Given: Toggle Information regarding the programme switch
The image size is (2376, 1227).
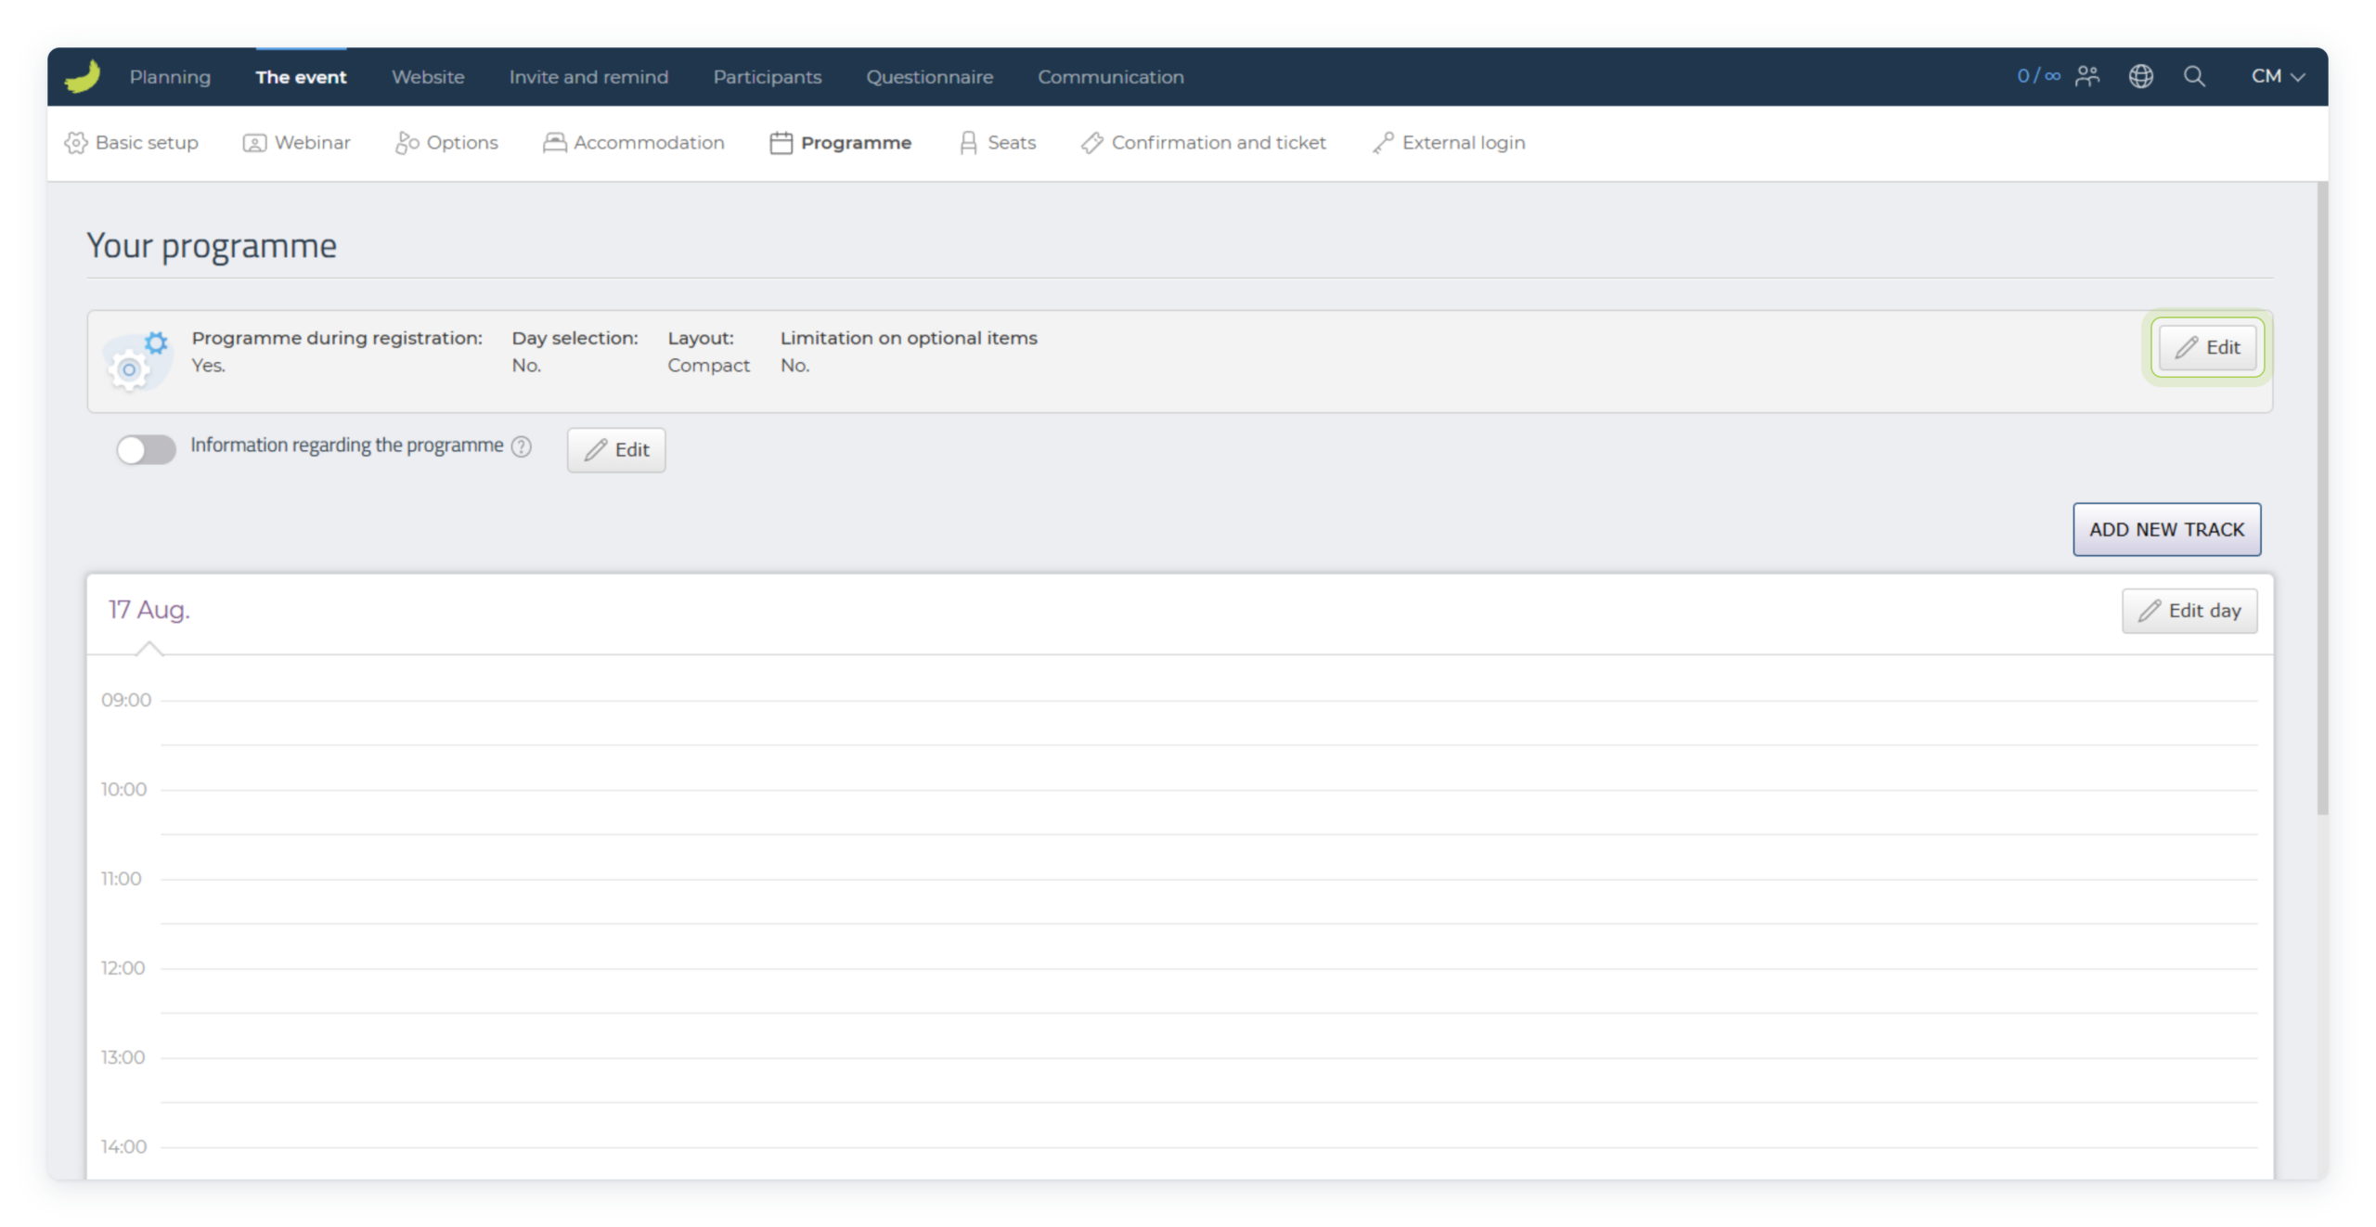Looking at the screenshot, I should click(x=146, y=449).
